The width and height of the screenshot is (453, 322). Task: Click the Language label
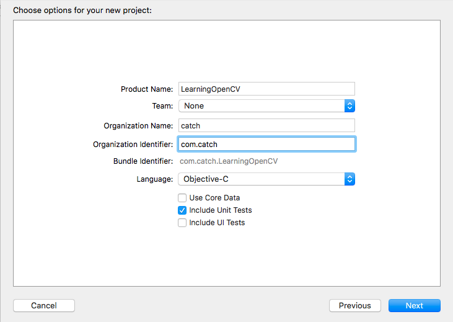pyautogui.click(x=154, y=179)
